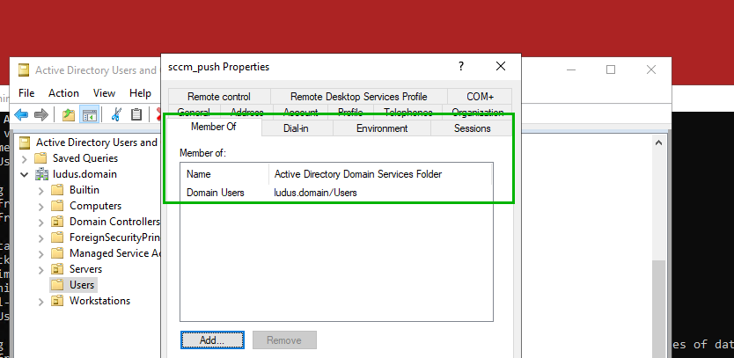Click the Forward arrow in the toolbar
Image resolution: width=734 pixels, height=358 pixels.
coord(40,114)
